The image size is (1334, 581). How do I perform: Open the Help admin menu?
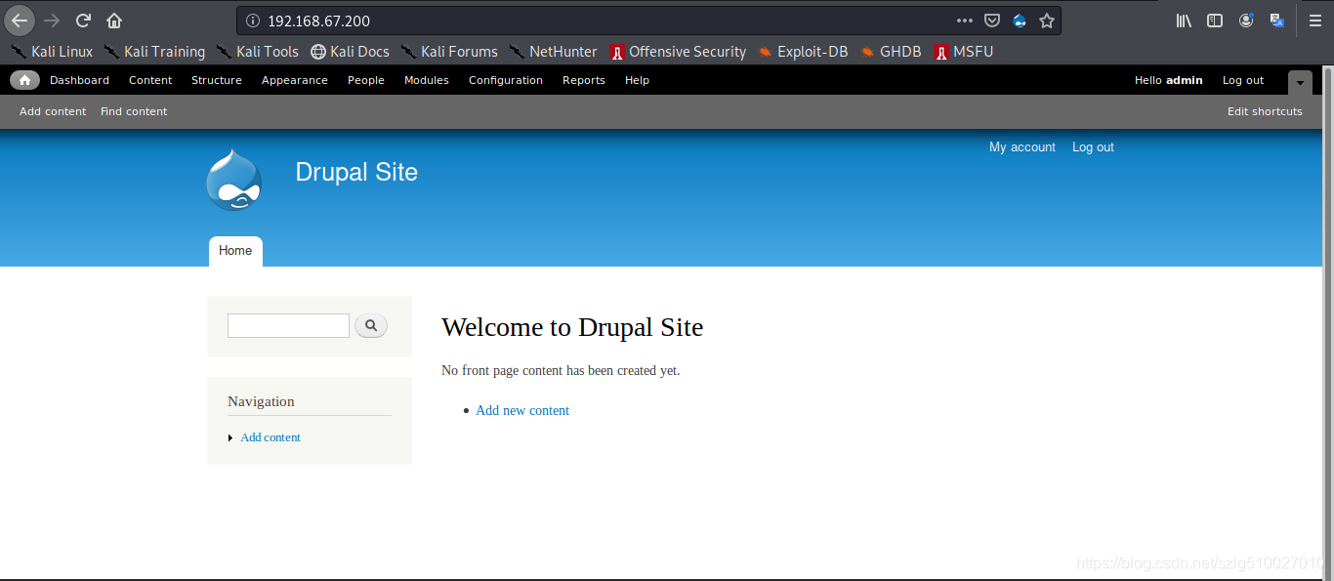point(637,80)
